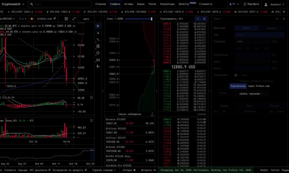Collapse the order book panel chevron
289x173 pixels.
pyautogui.click(x=210, y=91)
